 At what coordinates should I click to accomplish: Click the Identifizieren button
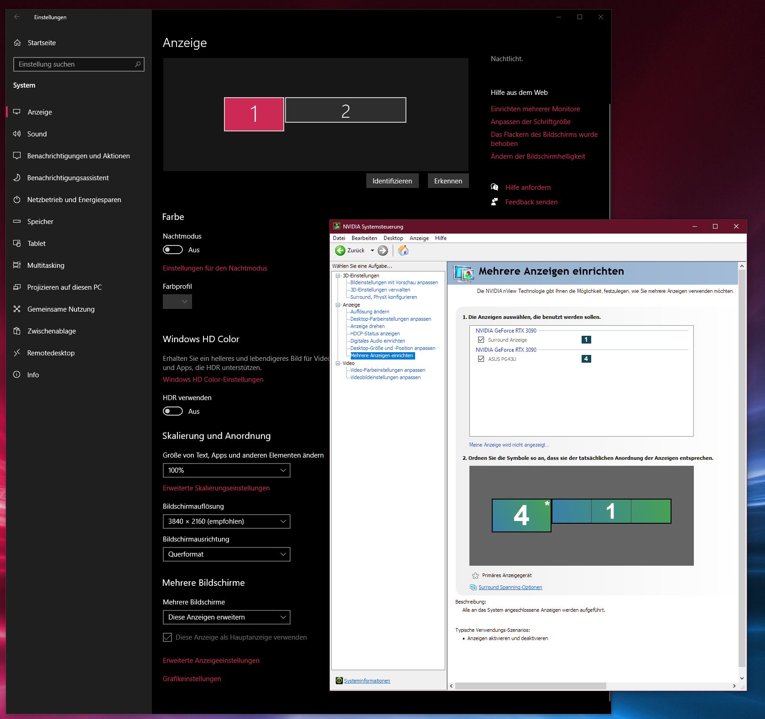click(392, 181)
